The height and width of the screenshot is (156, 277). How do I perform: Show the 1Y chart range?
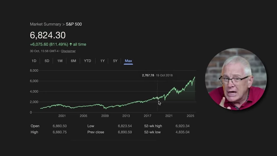tap(103, 61)
